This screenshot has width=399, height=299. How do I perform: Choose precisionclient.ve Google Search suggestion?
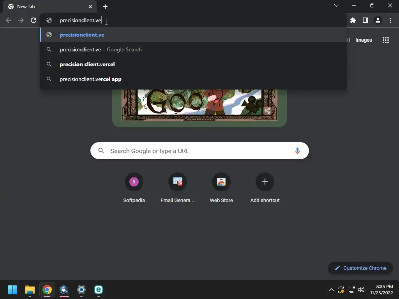coord(193,49)
